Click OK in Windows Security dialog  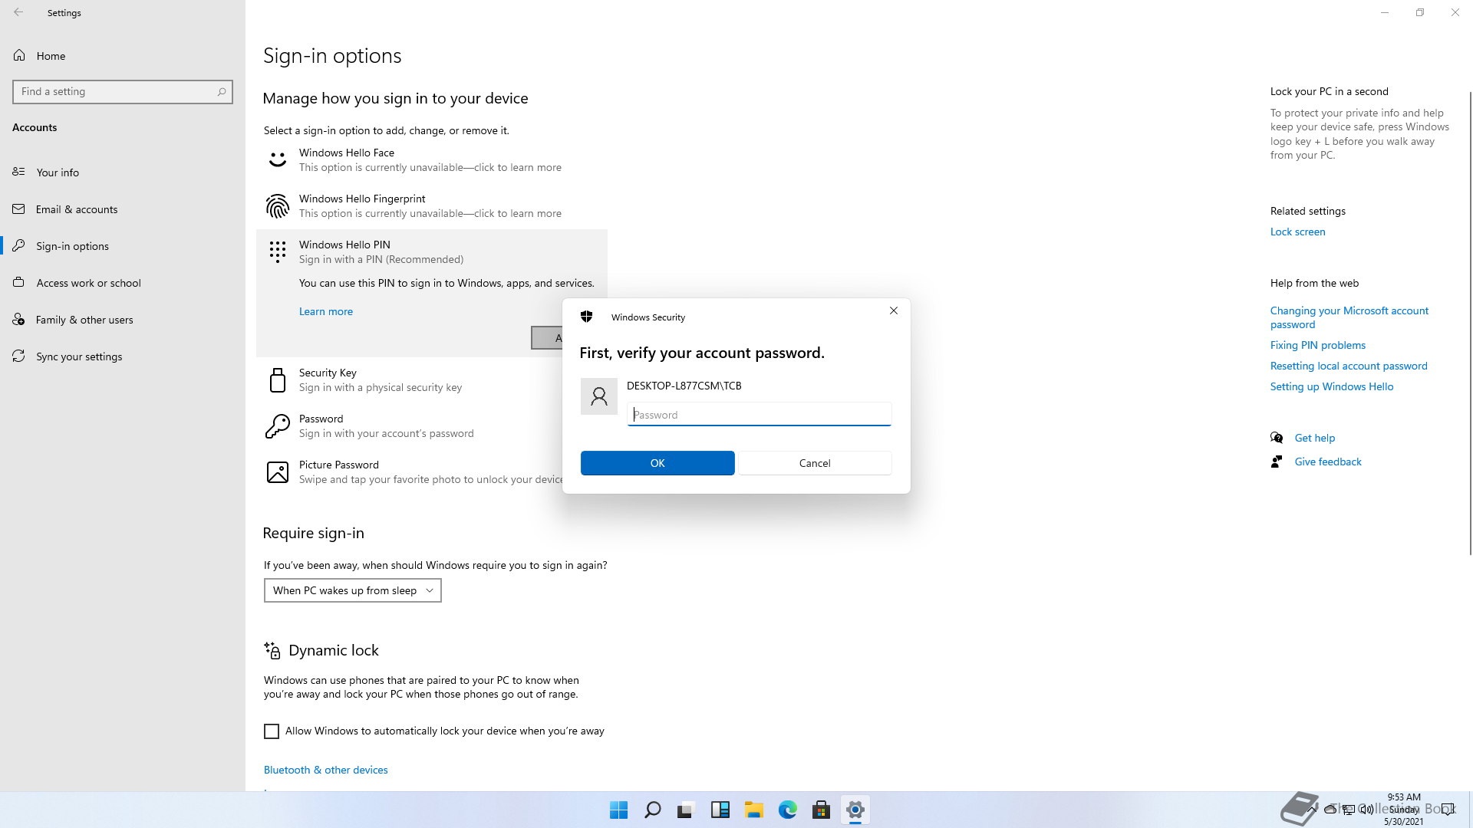(657, 463)
